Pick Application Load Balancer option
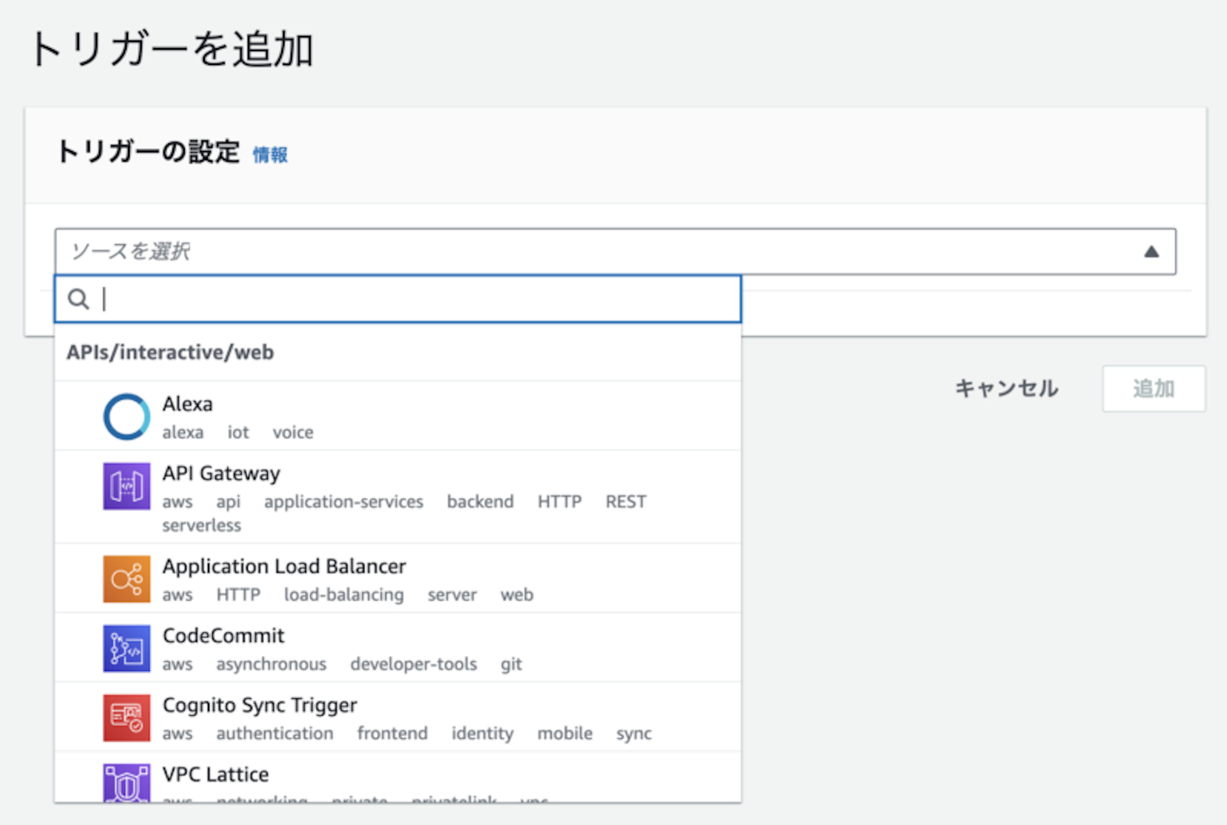This screenshot has width=1227, height=825. [x=398, y=578]
